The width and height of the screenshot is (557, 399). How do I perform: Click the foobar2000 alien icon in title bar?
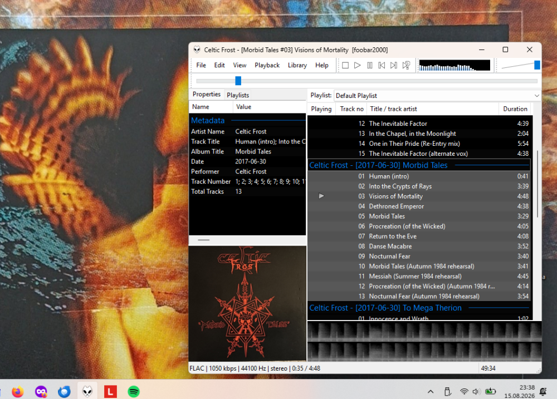[197, 50]
